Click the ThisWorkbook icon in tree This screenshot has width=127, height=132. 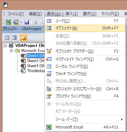(23, 71)
